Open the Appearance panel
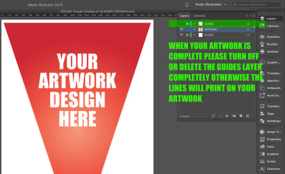285x174 pixels. (271, 81)
